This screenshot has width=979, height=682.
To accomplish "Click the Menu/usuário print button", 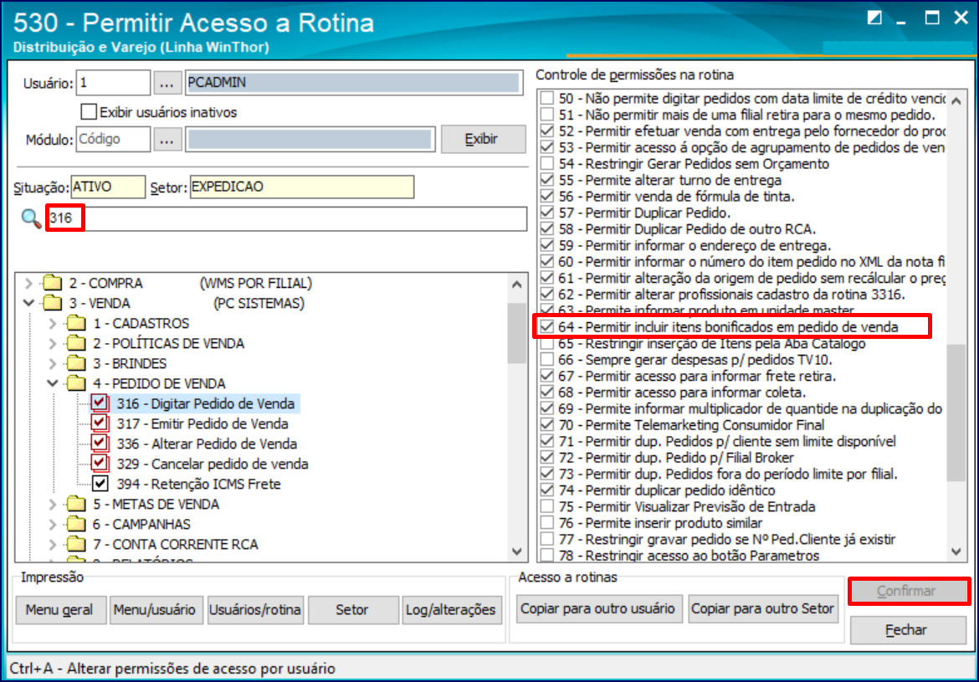I will click(156, 609).
